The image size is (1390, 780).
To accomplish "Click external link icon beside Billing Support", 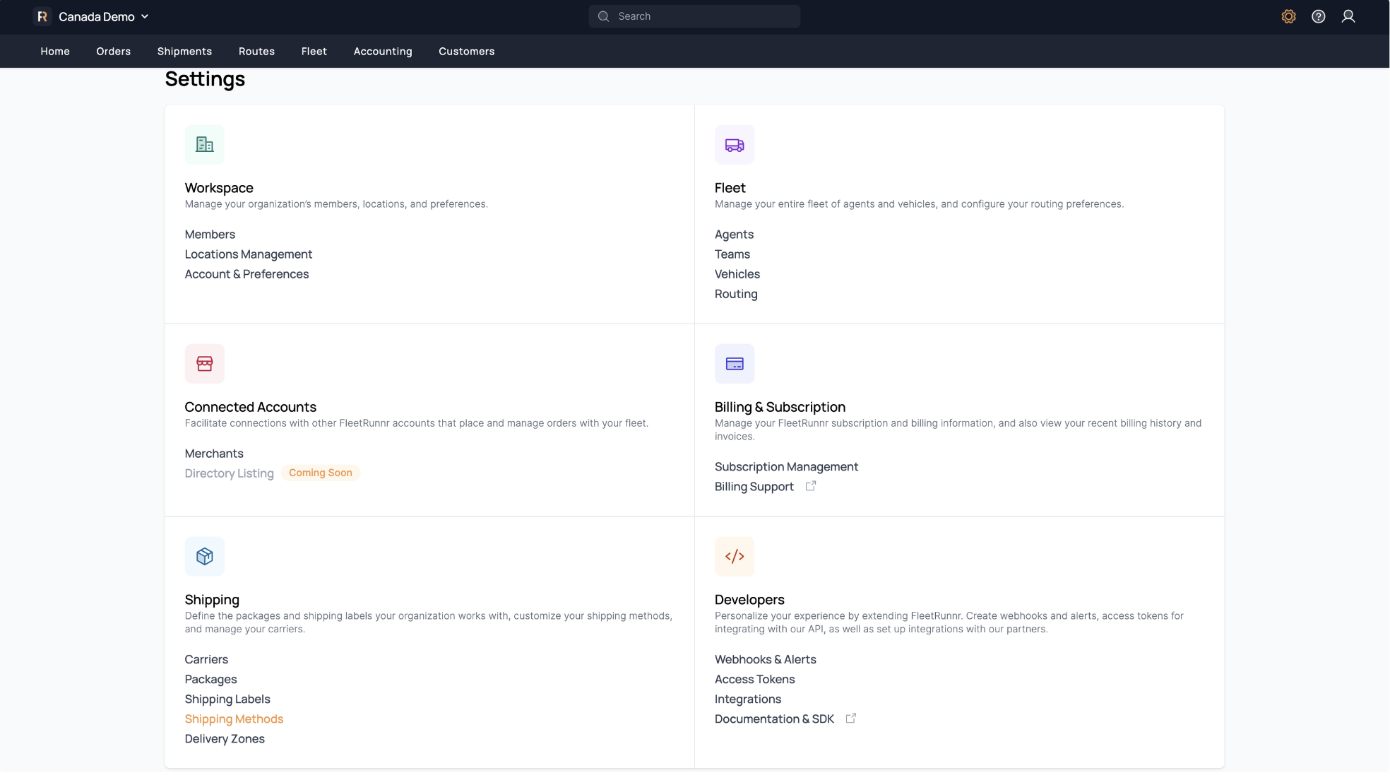I will (x=810, y=486).
